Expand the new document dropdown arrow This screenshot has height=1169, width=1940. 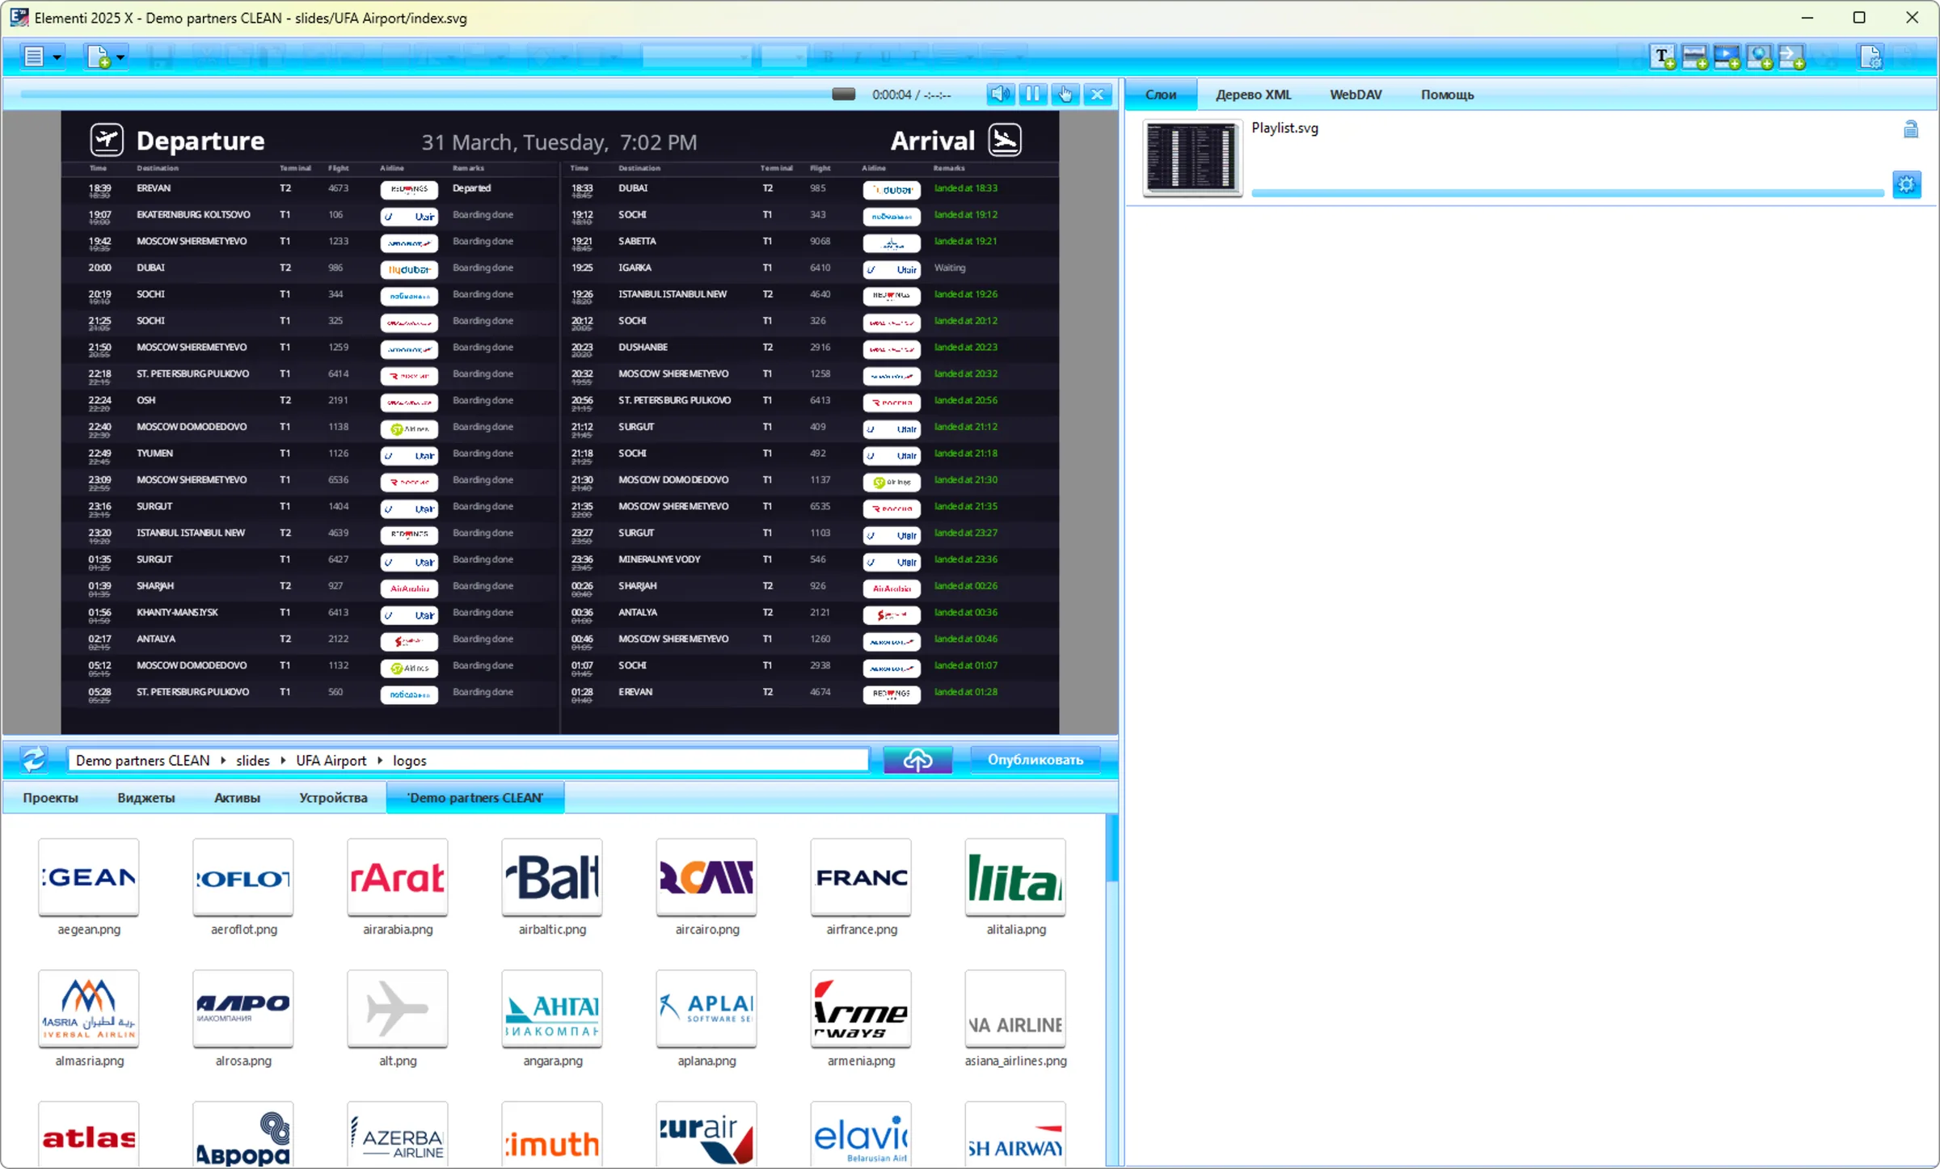point(120,57)
